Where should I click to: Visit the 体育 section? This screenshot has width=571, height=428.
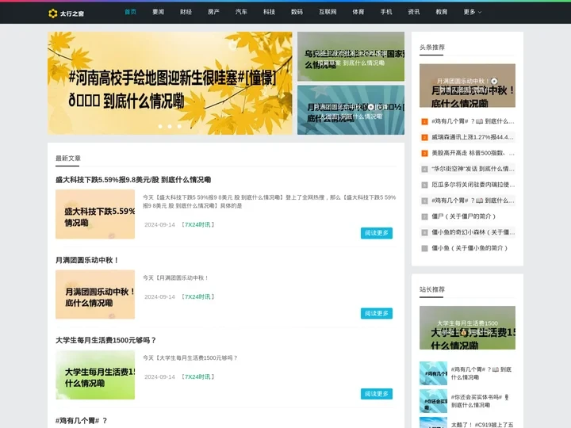tap(358, 12)
